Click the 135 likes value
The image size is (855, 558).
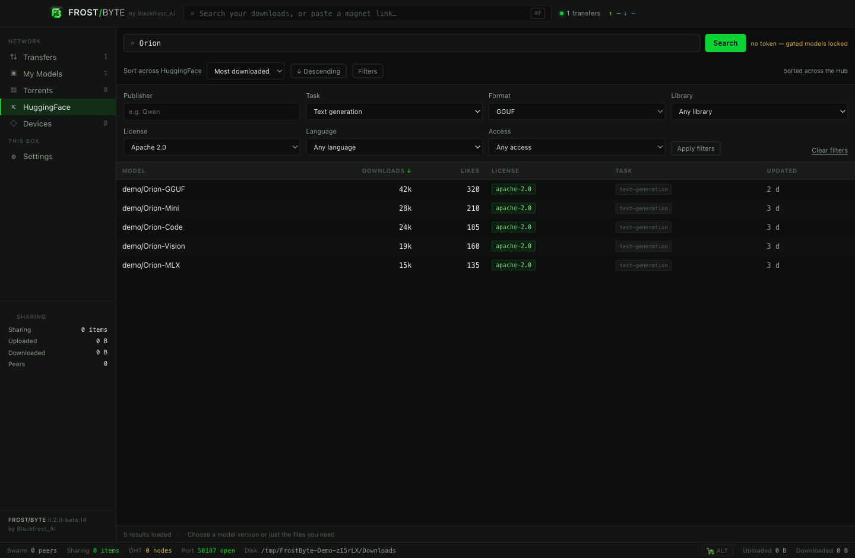click(473, 265)
